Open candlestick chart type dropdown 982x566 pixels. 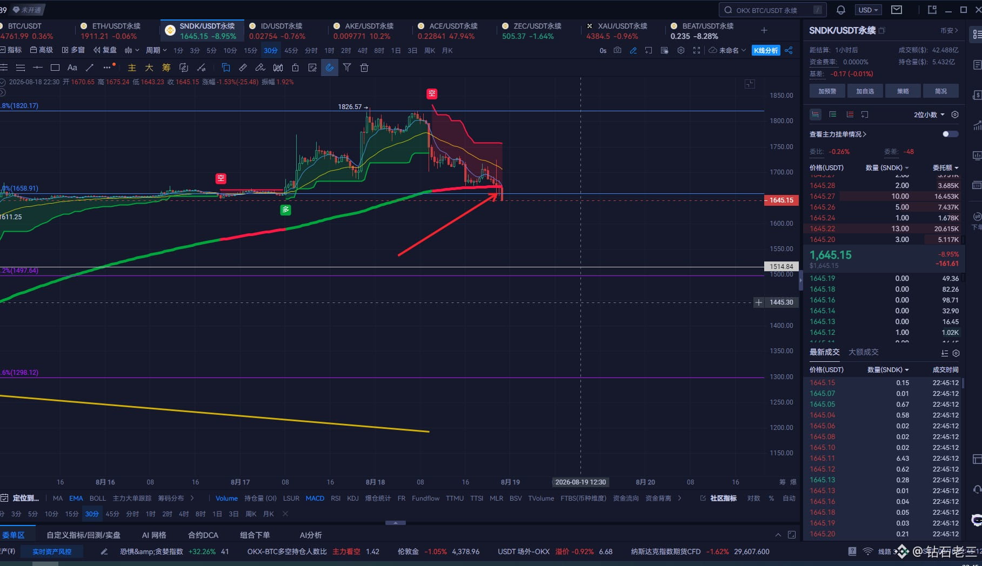pos(131,50)
